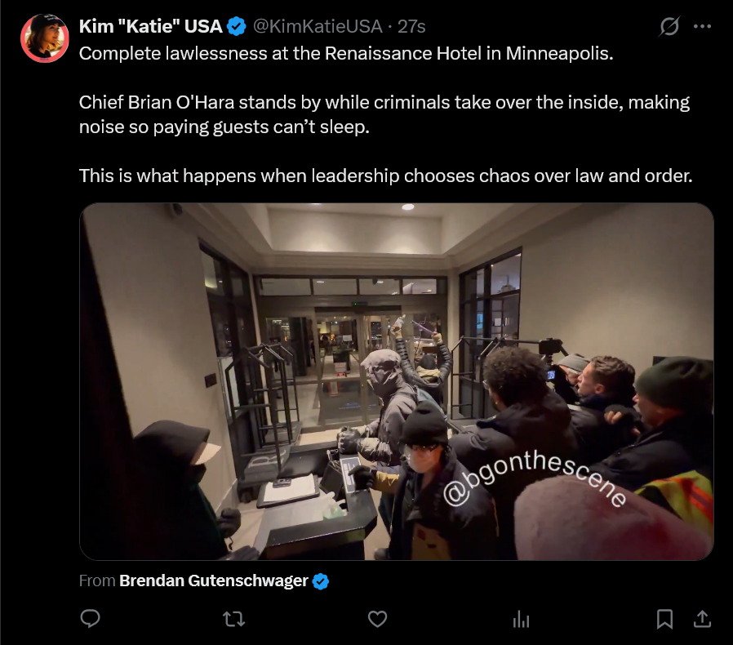Like the post with the heart icon
Image resolution: width=733 pixels, height=645 pixels.
(378, 619)
